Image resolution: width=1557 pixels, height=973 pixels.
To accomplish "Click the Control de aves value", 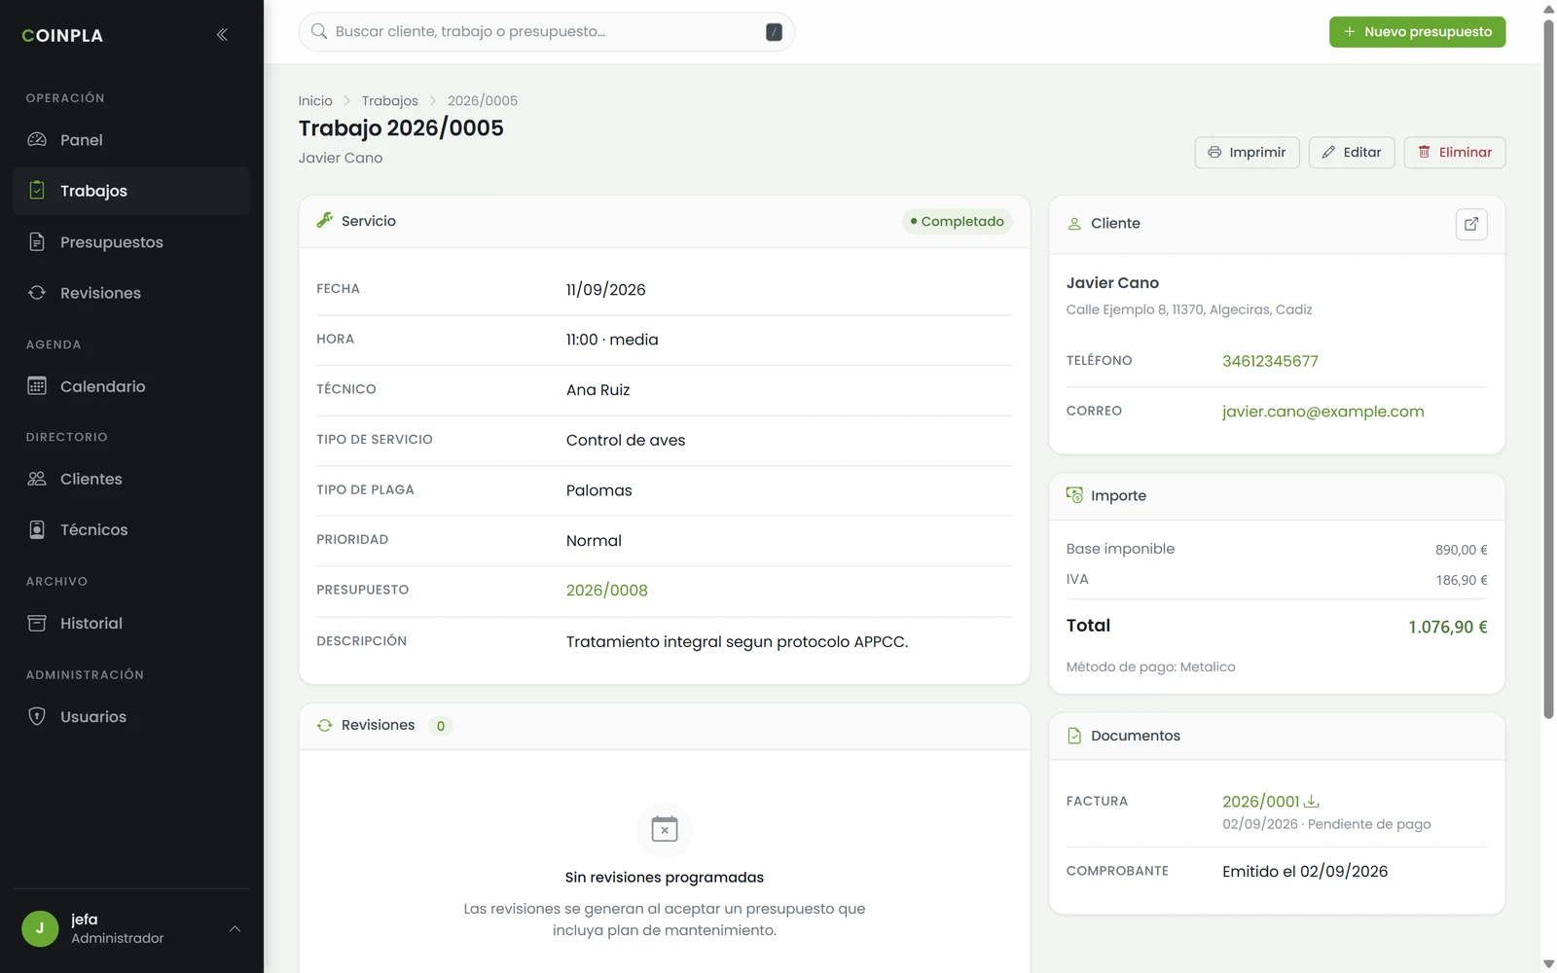I will pyautogui.click(x=626, y=441).
